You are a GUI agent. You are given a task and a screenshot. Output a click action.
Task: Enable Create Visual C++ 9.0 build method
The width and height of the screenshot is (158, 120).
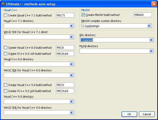pyautogui.click(x=6, y=85)
